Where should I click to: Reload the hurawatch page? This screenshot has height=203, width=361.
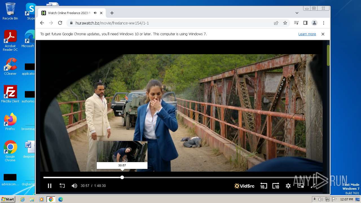click(60, 23)
